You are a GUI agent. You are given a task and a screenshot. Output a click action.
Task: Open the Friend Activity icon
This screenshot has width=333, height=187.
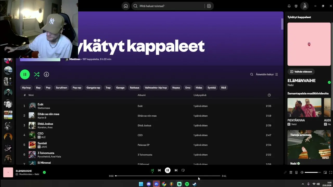[296, 6]
